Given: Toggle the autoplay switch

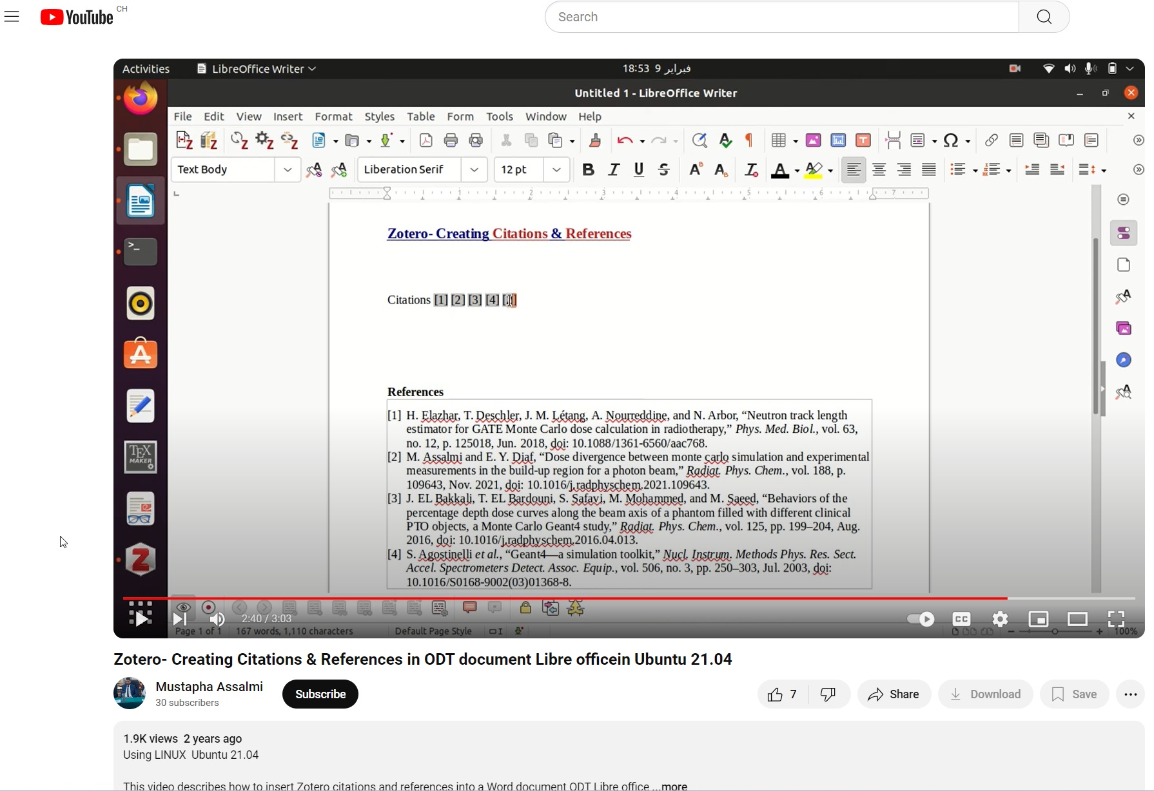Looking at the screenshot, I should point(921,619).
